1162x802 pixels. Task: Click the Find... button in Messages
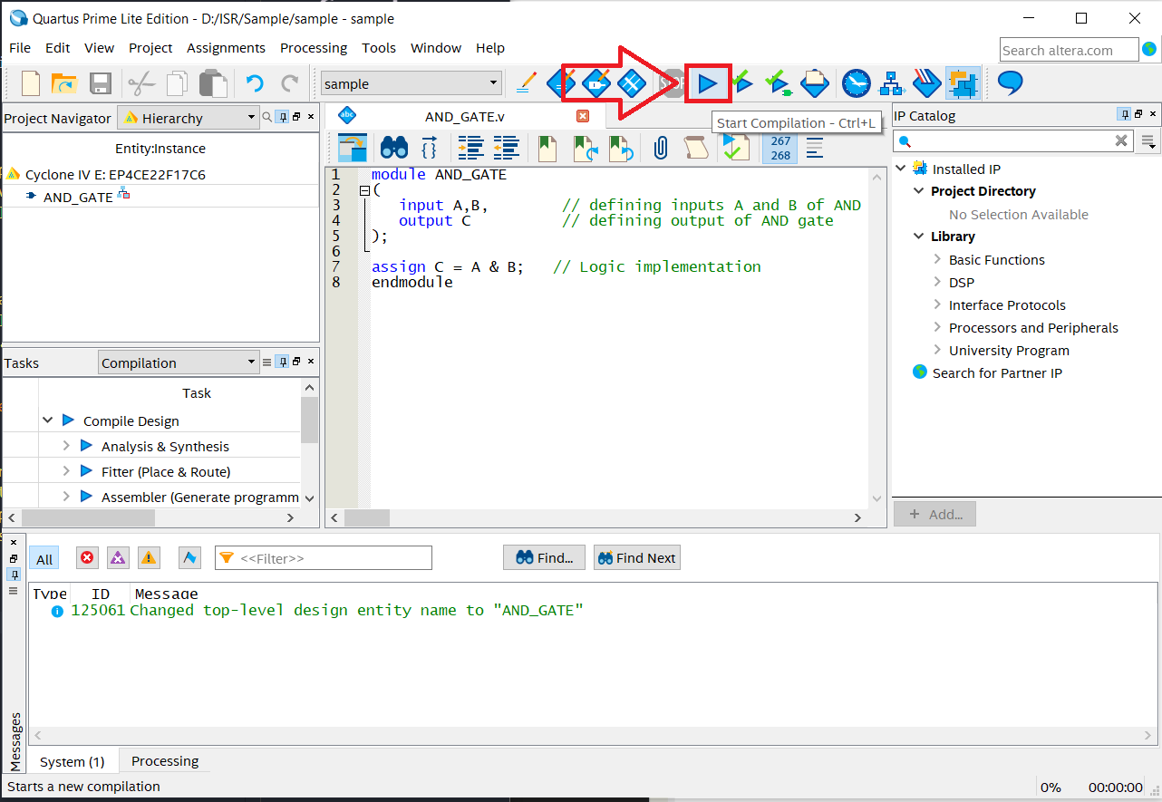click(x=544, y=557)
